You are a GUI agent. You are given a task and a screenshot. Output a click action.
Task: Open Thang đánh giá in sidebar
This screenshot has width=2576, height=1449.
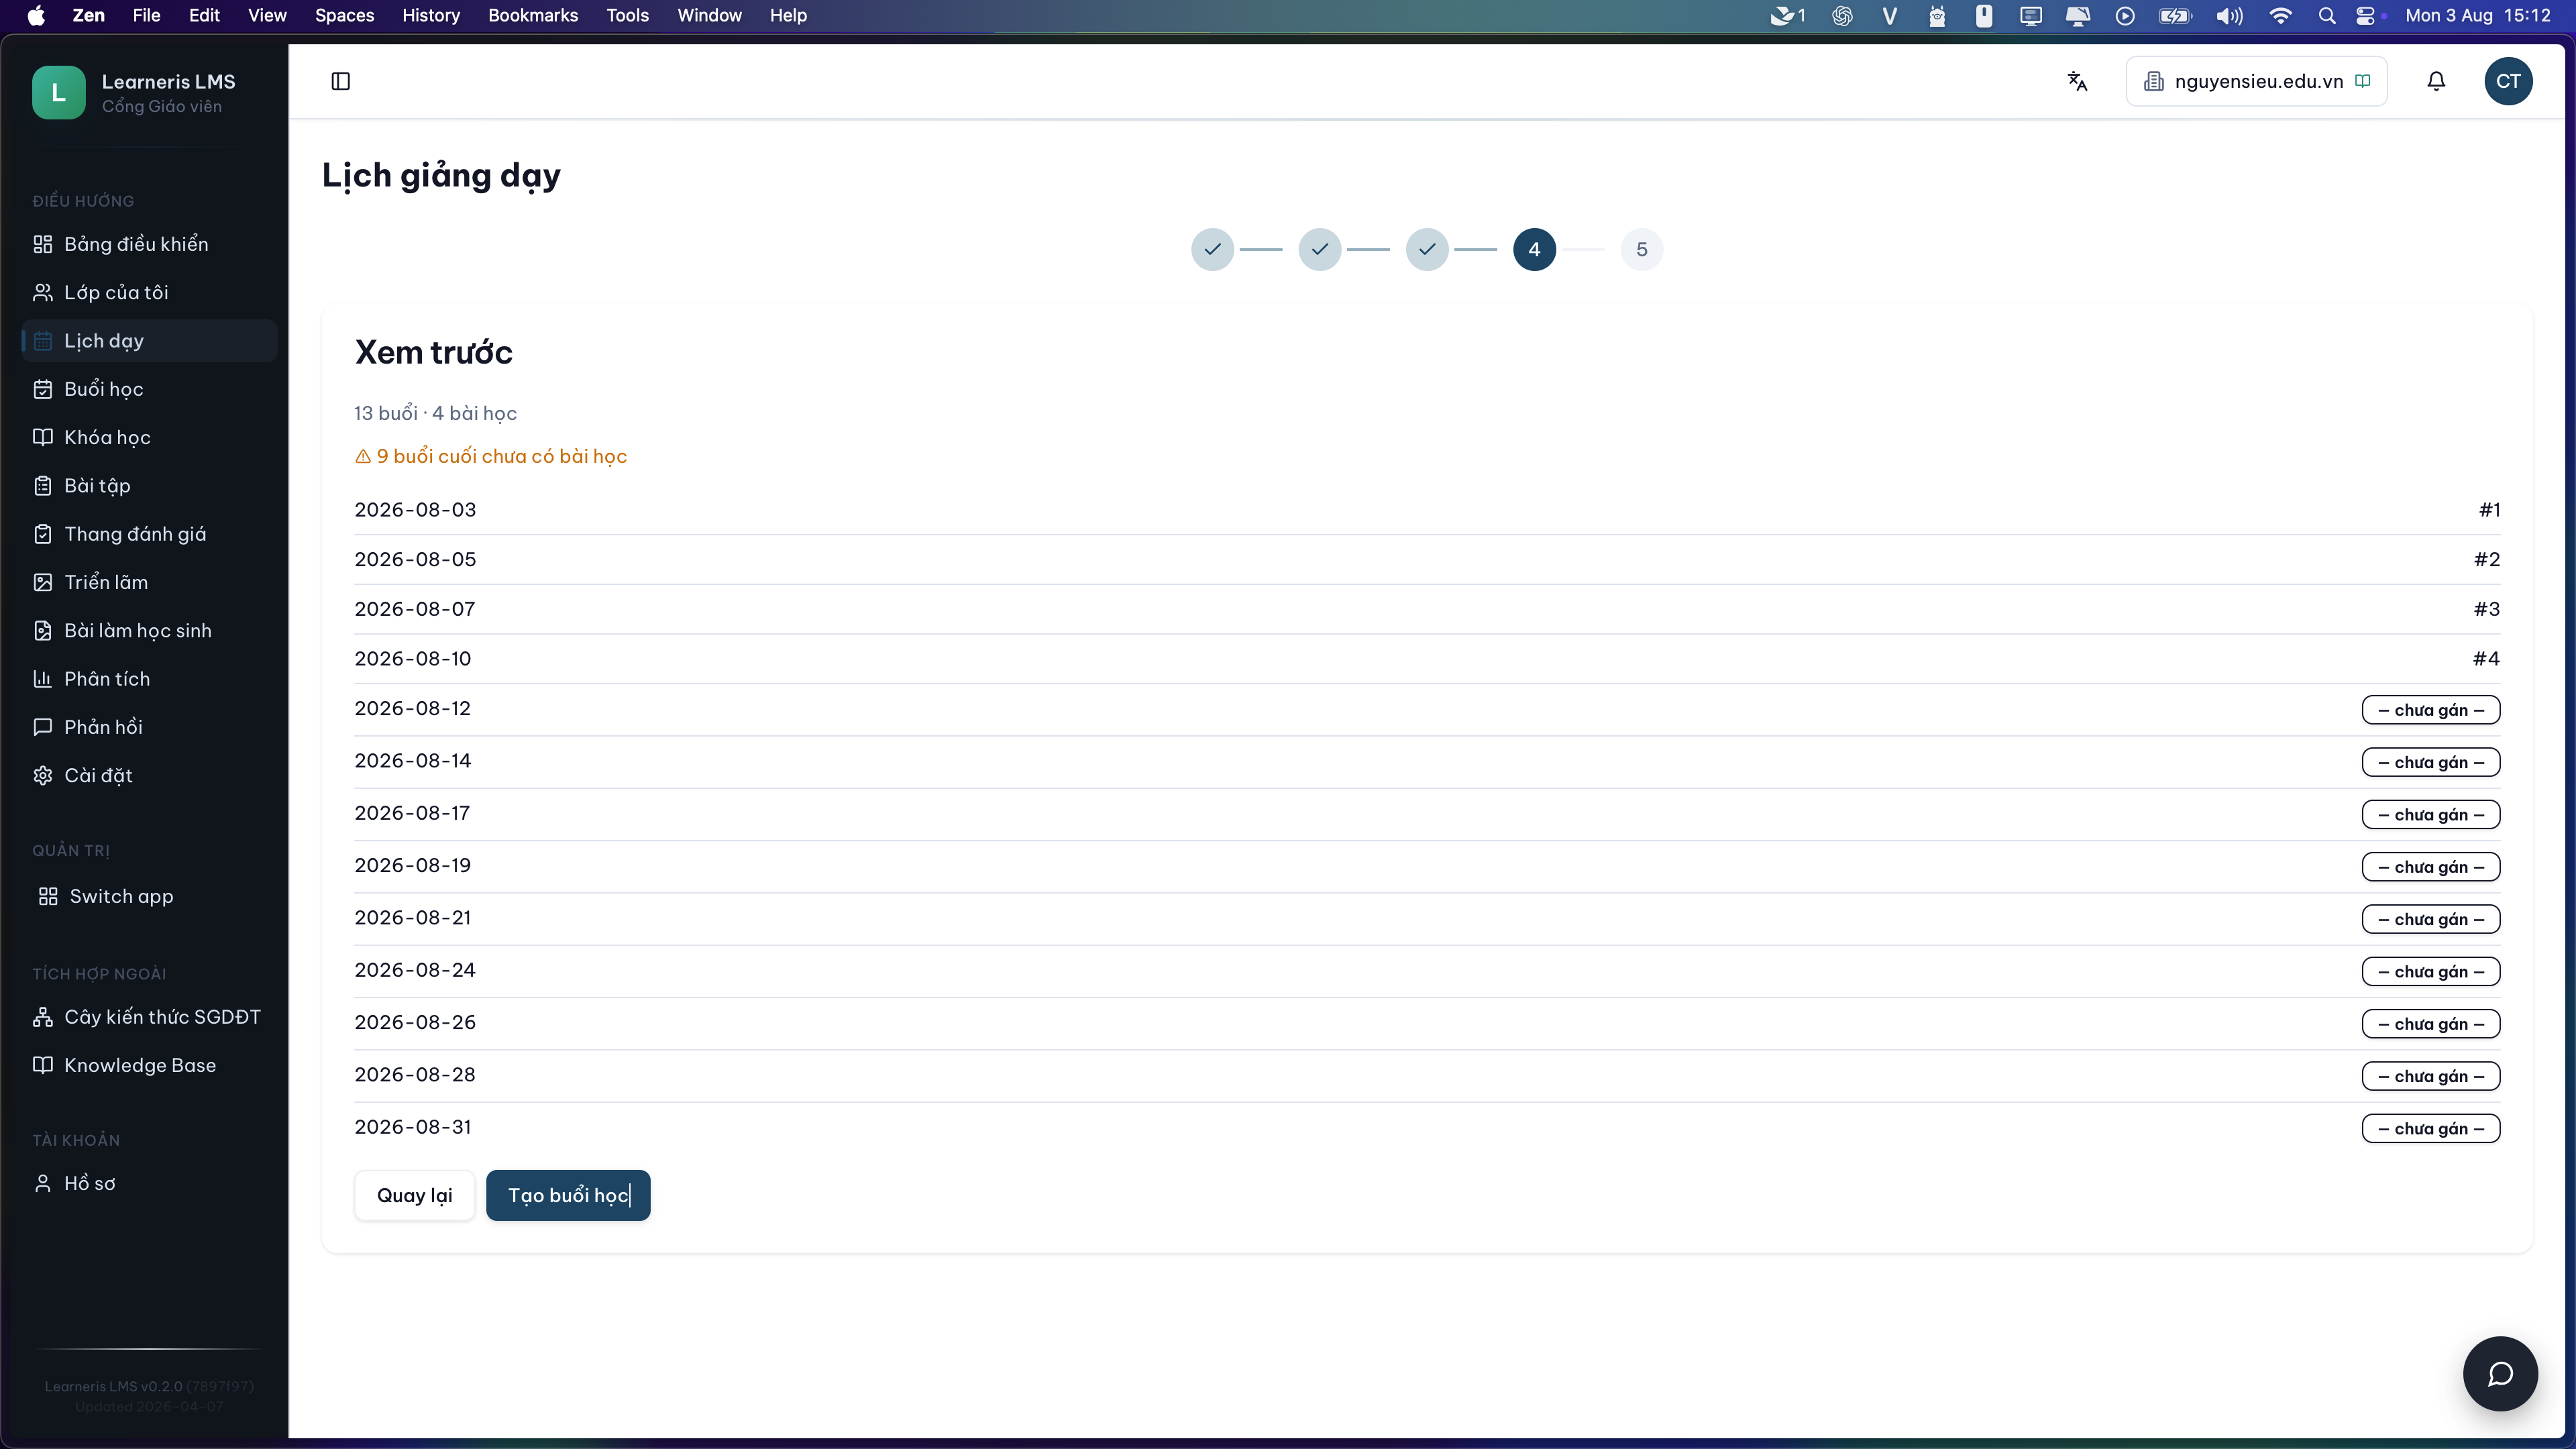tap(149, 534)
